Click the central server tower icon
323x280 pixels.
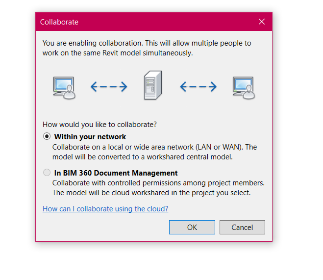click(x=153, y=85)
